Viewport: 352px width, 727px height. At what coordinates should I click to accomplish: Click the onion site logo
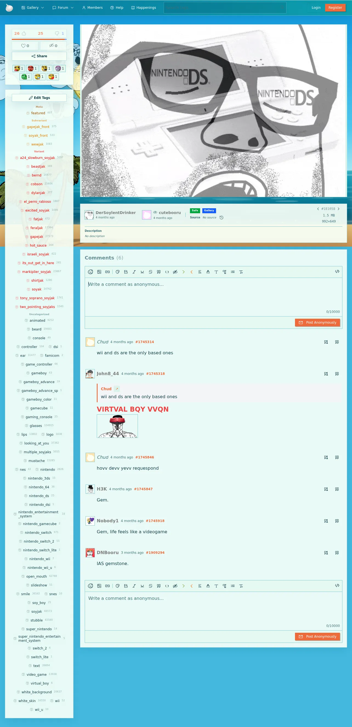pos(9,8)
